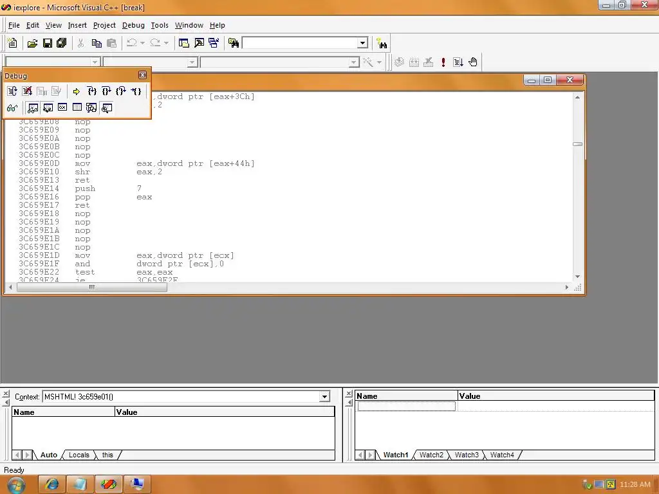The width and height of the screenshot is (659, 494).
Task: Switch to the Locals tab
Action: [79, 455]
